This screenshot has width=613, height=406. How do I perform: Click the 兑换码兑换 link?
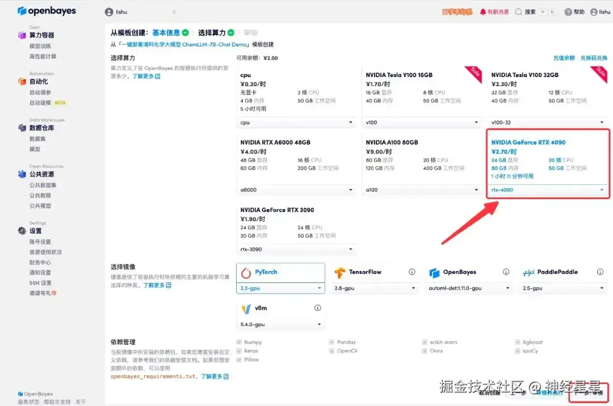(594, 58)
